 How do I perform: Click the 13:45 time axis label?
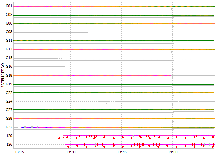[x=121, y=151]
